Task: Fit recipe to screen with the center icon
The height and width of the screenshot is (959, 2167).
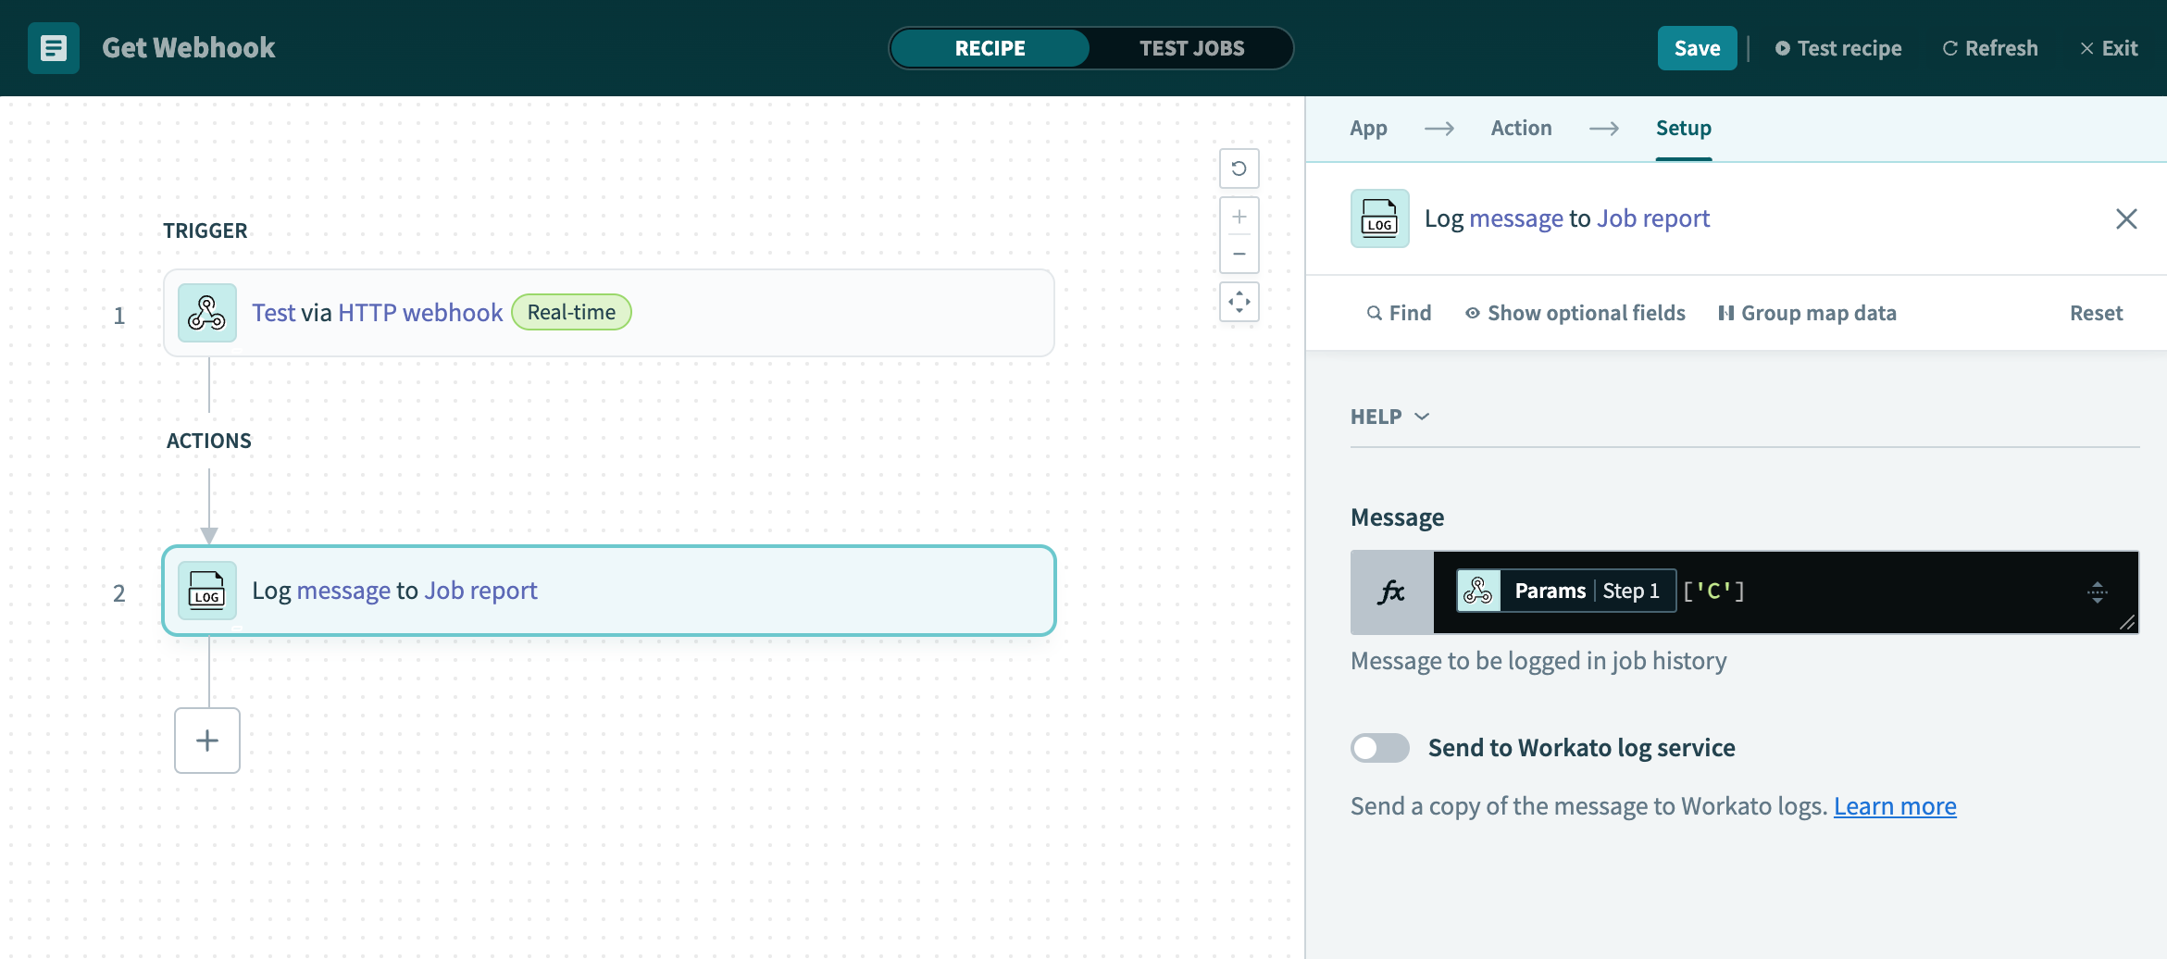Action: tap(1239, 302)
